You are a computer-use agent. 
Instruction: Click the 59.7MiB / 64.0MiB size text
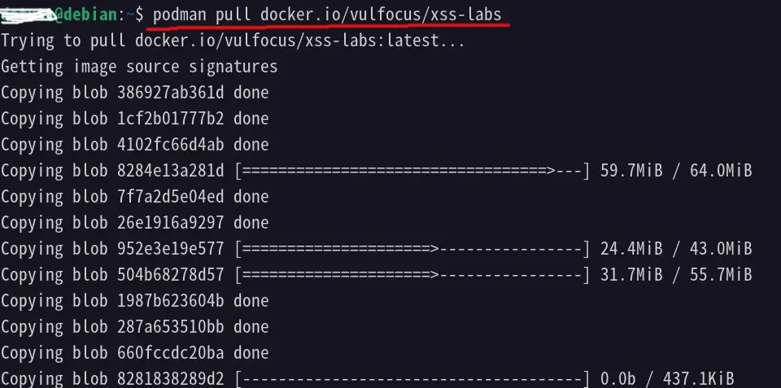(676, 170)
